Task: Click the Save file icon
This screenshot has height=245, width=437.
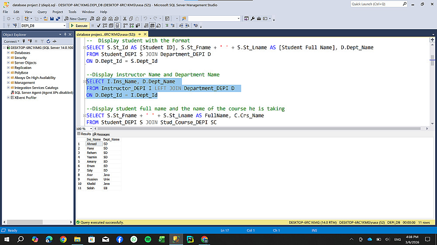Action: [x=52, y=19]
